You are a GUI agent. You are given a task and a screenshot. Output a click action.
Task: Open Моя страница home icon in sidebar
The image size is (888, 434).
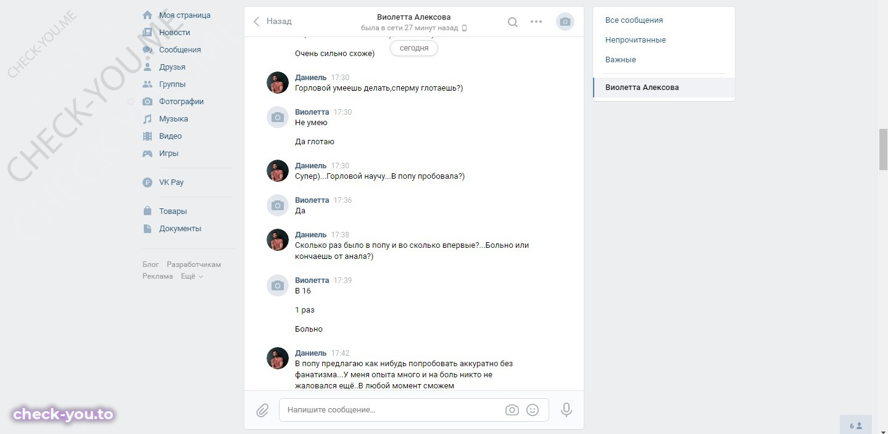[x=147, y=15]
